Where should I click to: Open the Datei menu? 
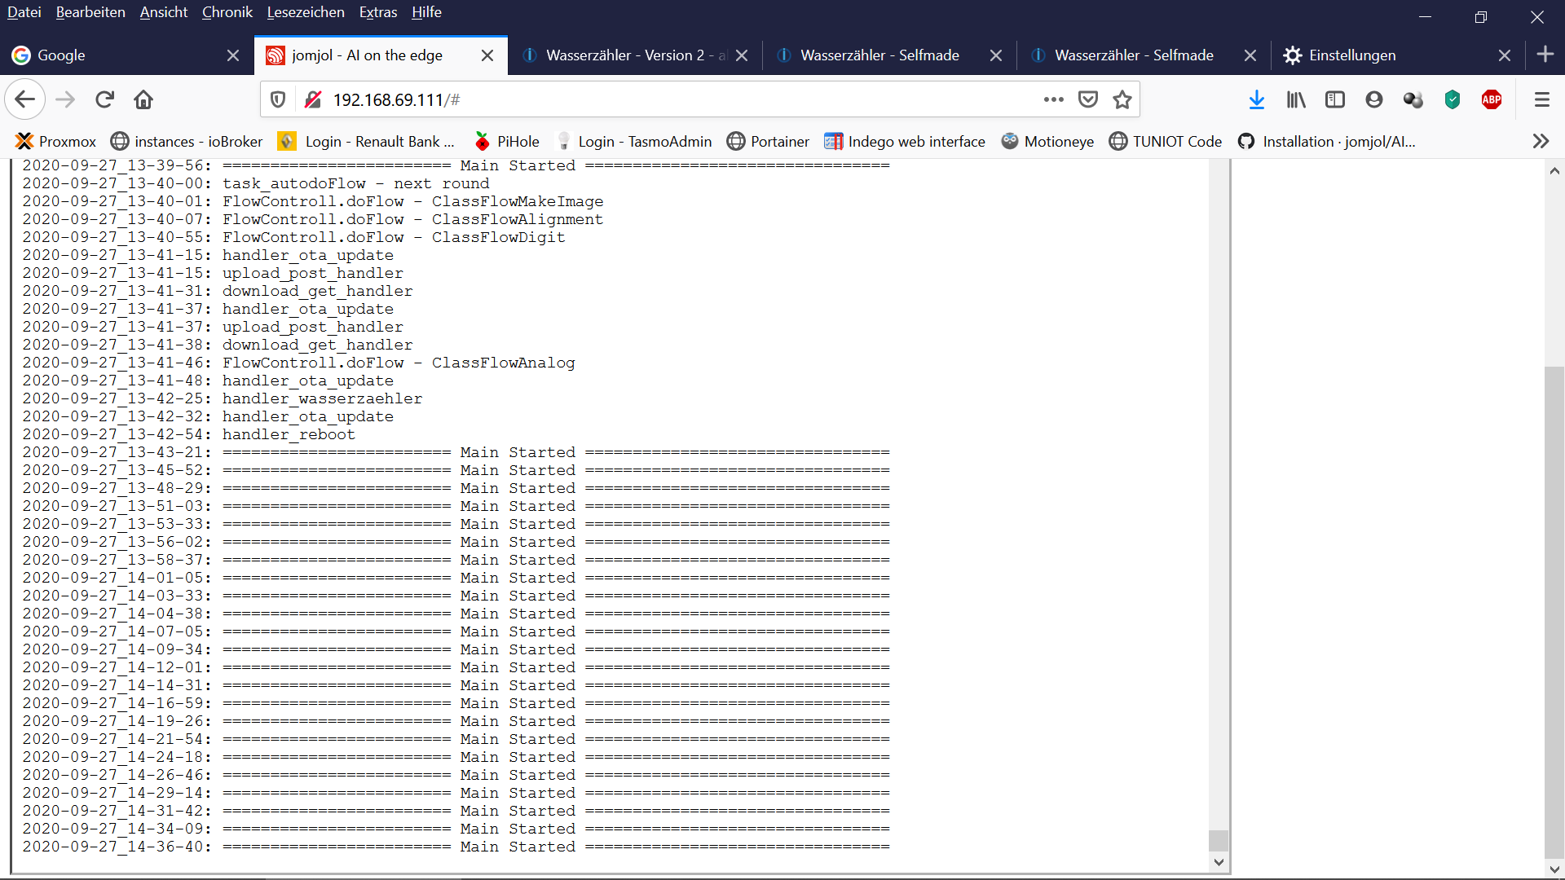click(24, 12)
